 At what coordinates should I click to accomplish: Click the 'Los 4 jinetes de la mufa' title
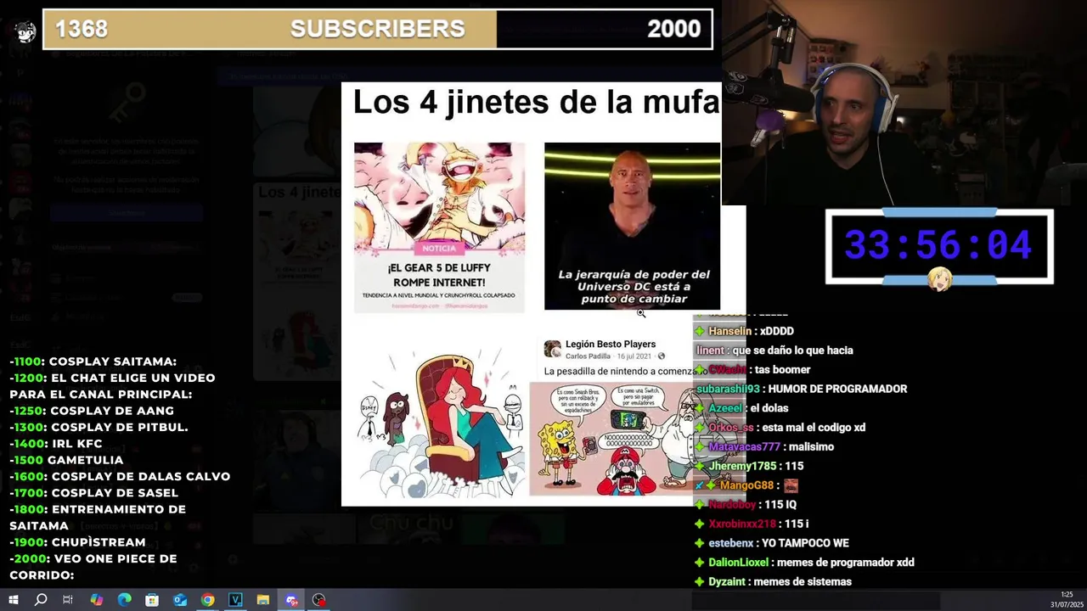click(x=536, y=102)
